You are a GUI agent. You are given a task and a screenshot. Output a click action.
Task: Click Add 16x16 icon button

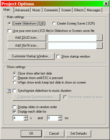click(27, 45)
